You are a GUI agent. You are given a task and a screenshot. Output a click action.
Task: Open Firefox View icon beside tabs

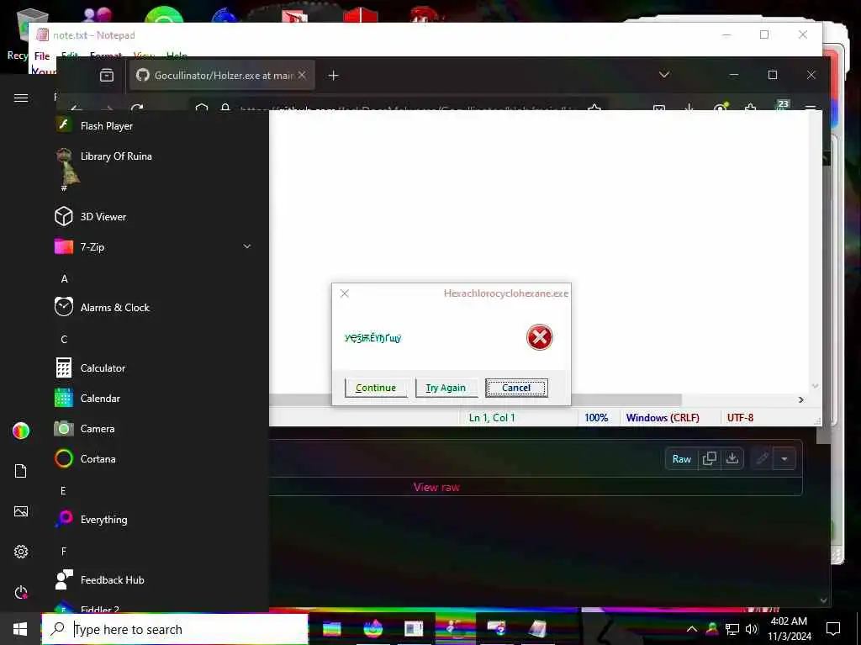107,76
